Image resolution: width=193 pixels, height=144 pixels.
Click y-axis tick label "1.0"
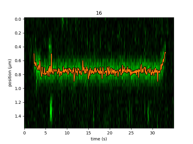(x=18, y=88)
